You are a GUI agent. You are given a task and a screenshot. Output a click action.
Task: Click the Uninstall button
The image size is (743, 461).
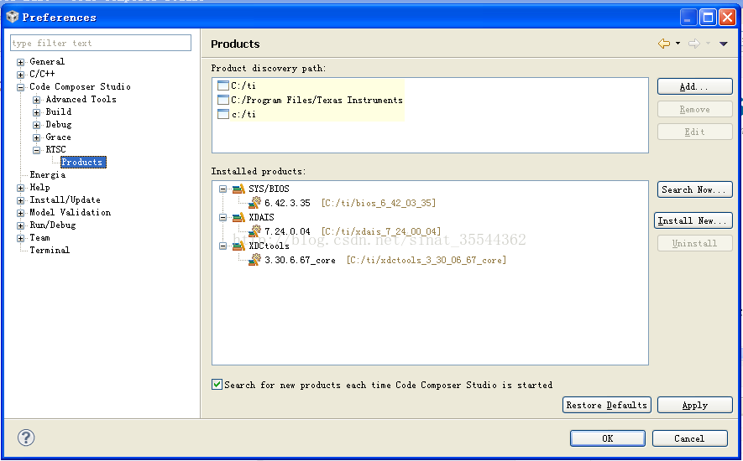point(694,243)
